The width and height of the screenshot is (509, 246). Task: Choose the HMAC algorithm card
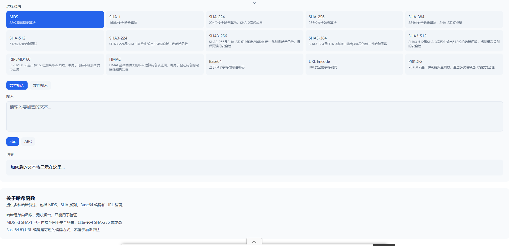(x=155, y=64)
